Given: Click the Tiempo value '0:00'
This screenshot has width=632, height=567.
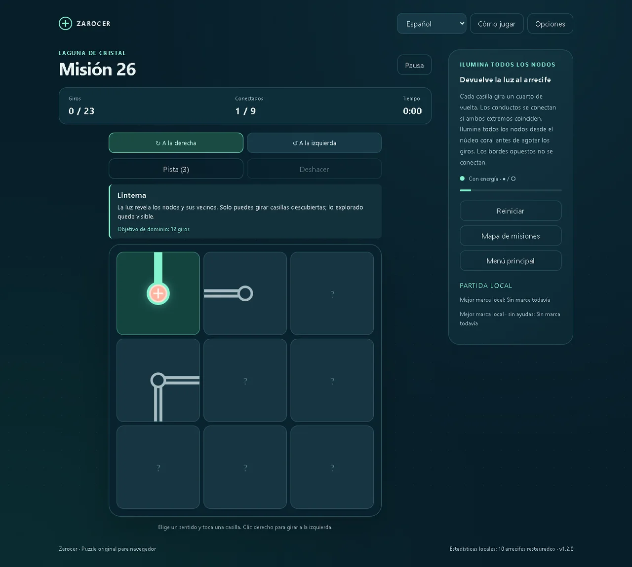Looking at the screenshot, I should point(412,111).
